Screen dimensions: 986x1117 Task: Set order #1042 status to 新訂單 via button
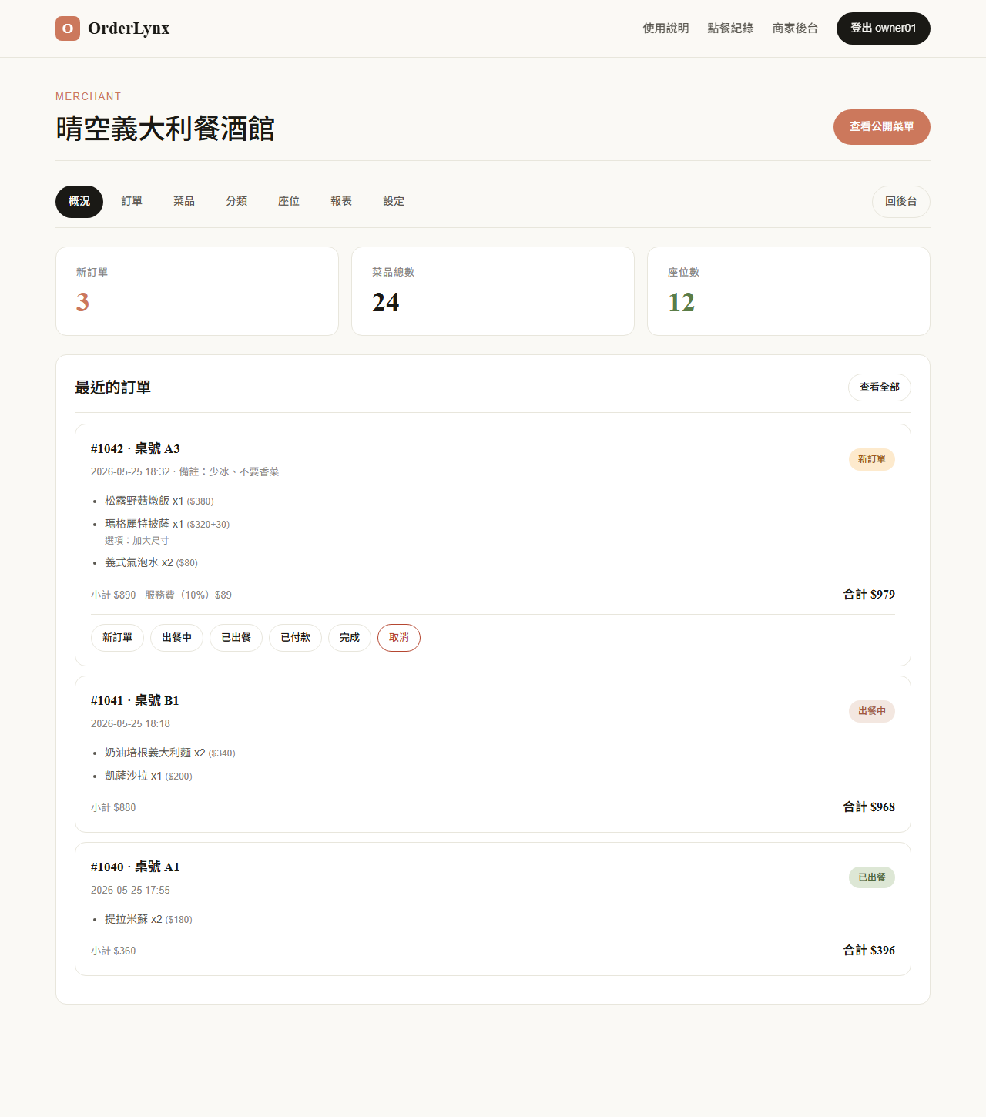(x=117, y=638)
